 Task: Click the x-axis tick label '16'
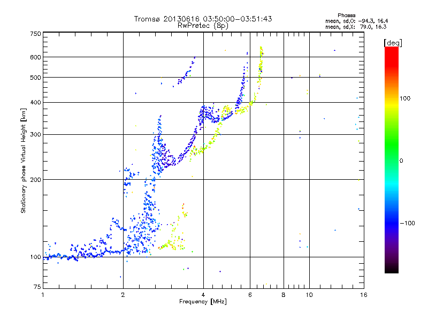pos(364,295)
